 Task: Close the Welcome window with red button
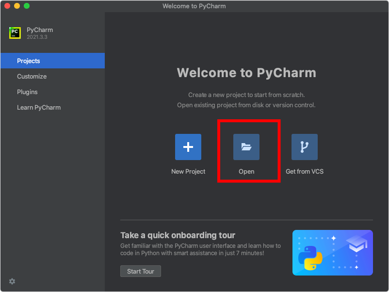click(7, 6)
